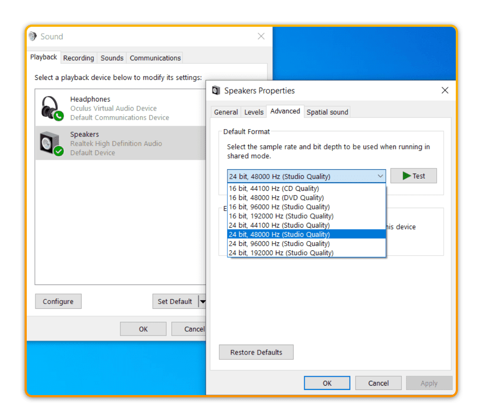Open the Set Default dropdown arrow

[x=202, y=301]
